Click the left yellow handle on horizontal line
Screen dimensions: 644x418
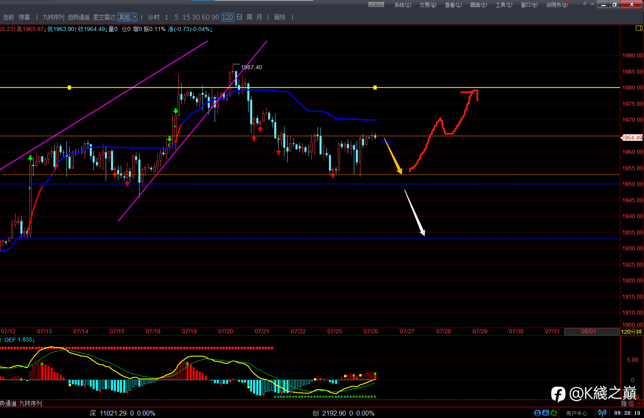click(x=69, y=88)
